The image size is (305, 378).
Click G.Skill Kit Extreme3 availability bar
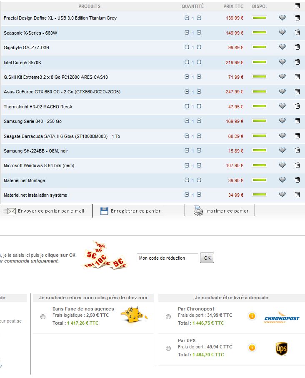259,77
